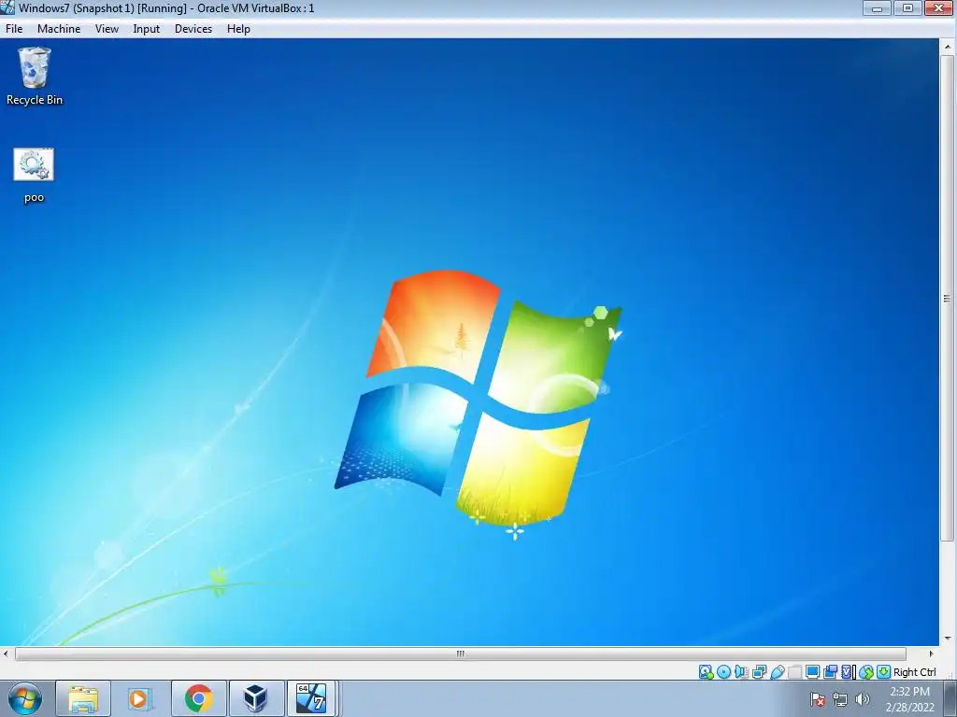Minimize the VirtualBox VM window
Image resolution: width=957 pixels, height=717 pixels.
[878, 7]
